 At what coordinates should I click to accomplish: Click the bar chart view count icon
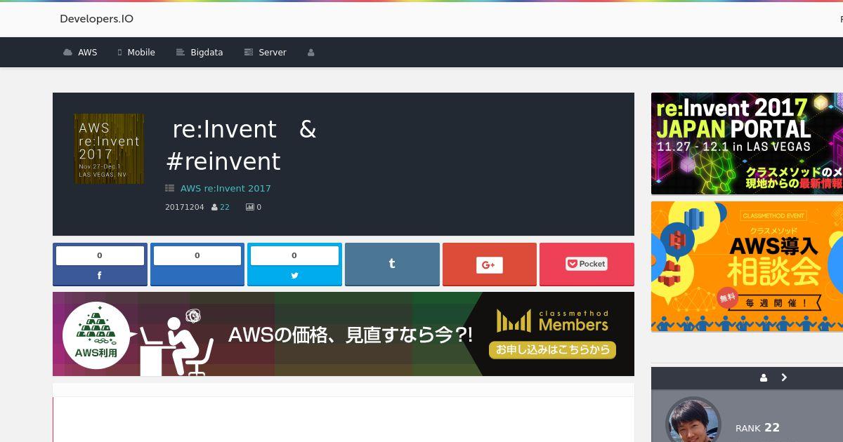click(249, 207)
